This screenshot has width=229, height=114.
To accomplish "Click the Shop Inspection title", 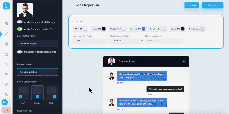I will (87, 5).
